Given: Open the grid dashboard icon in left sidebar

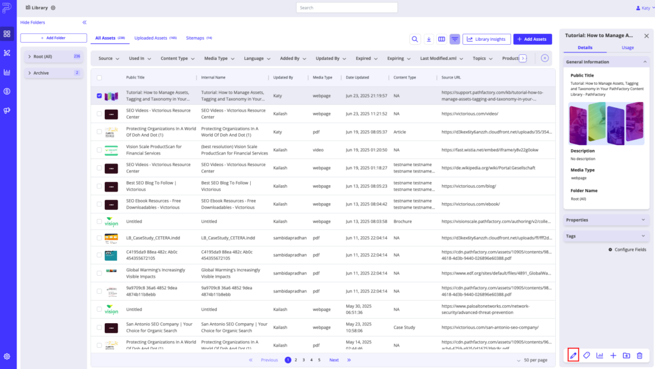Looking at the screenshot, I should (7, 34).
